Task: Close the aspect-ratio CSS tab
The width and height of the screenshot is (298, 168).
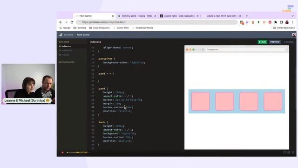Action: 197,16
